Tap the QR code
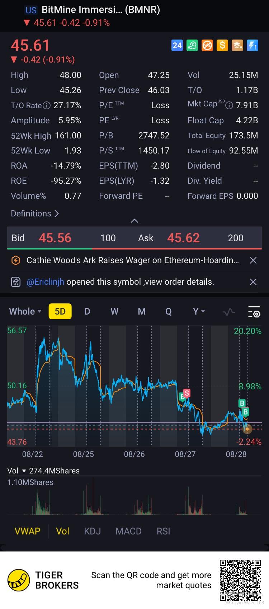 (x=240, y=580)
